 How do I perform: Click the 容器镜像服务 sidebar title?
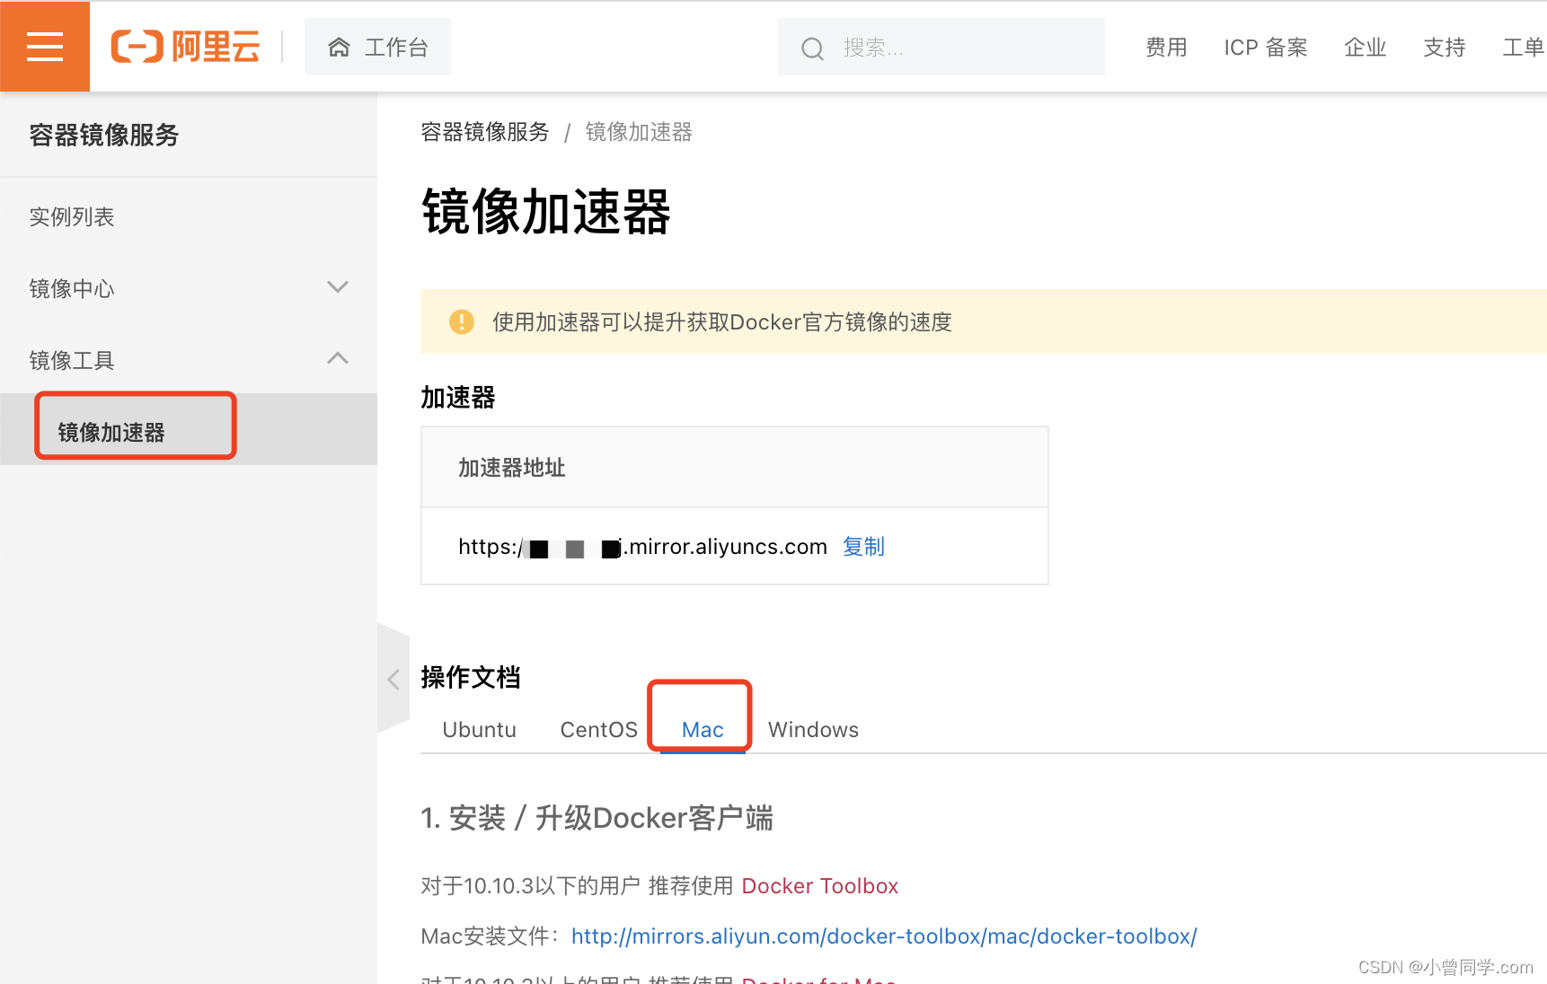104,135
